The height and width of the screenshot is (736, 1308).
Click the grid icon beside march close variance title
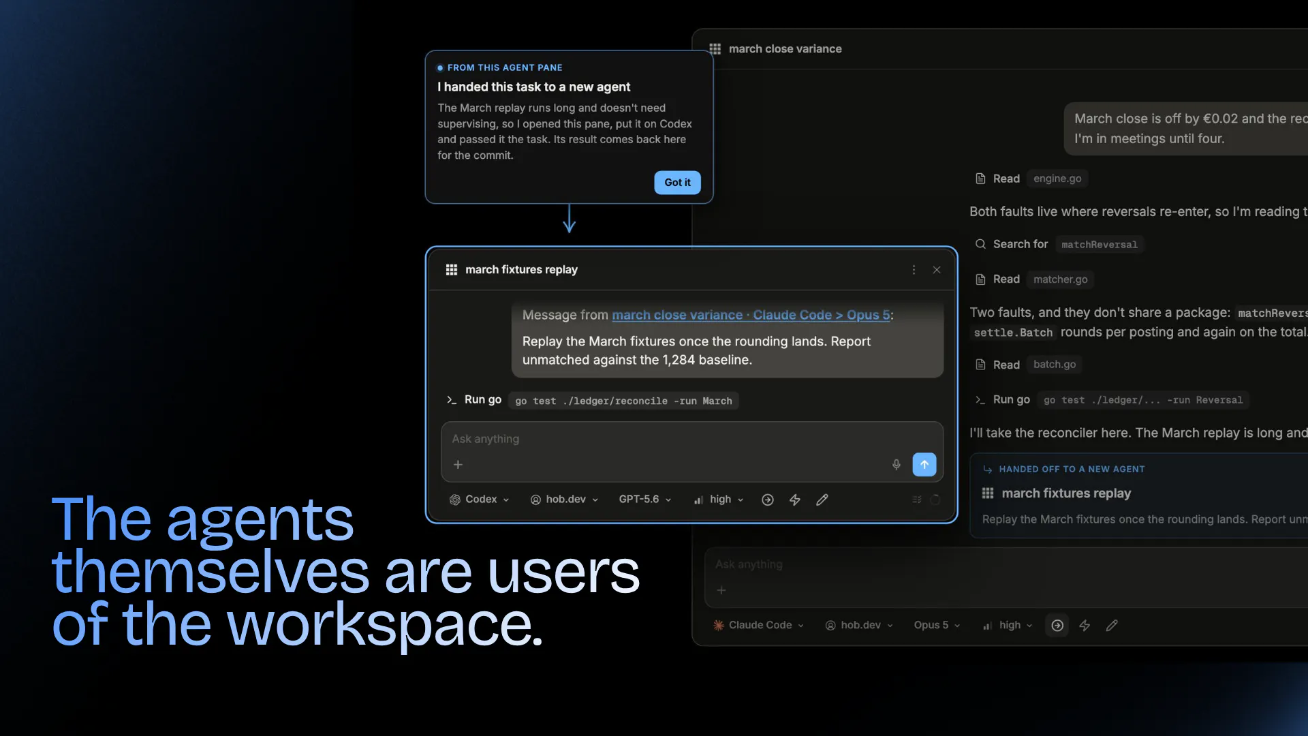pos(715,49)
